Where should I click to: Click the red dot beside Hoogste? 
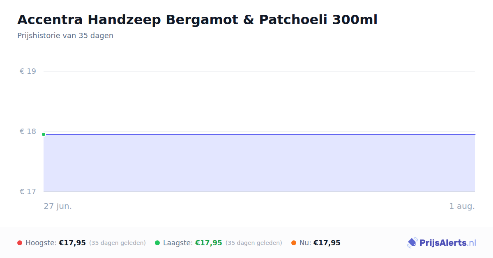20,243
